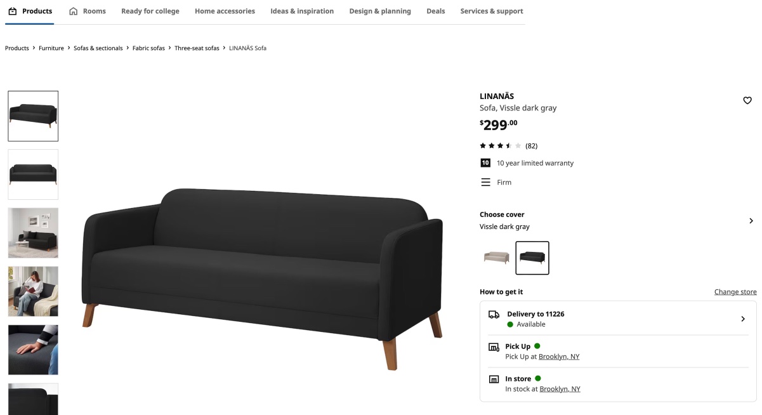Open Brooklyn, NY pick up link
This screenshot has width=762, height=415.
coord(559,357)
